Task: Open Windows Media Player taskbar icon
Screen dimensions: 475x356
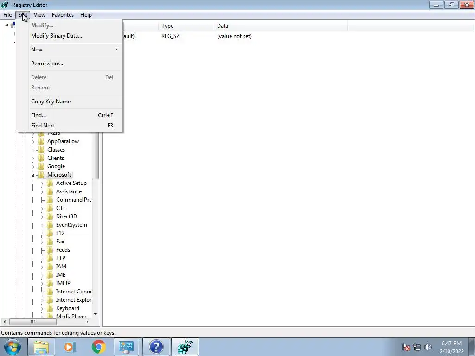Action: pyautogui.click(x=70, y=347)
